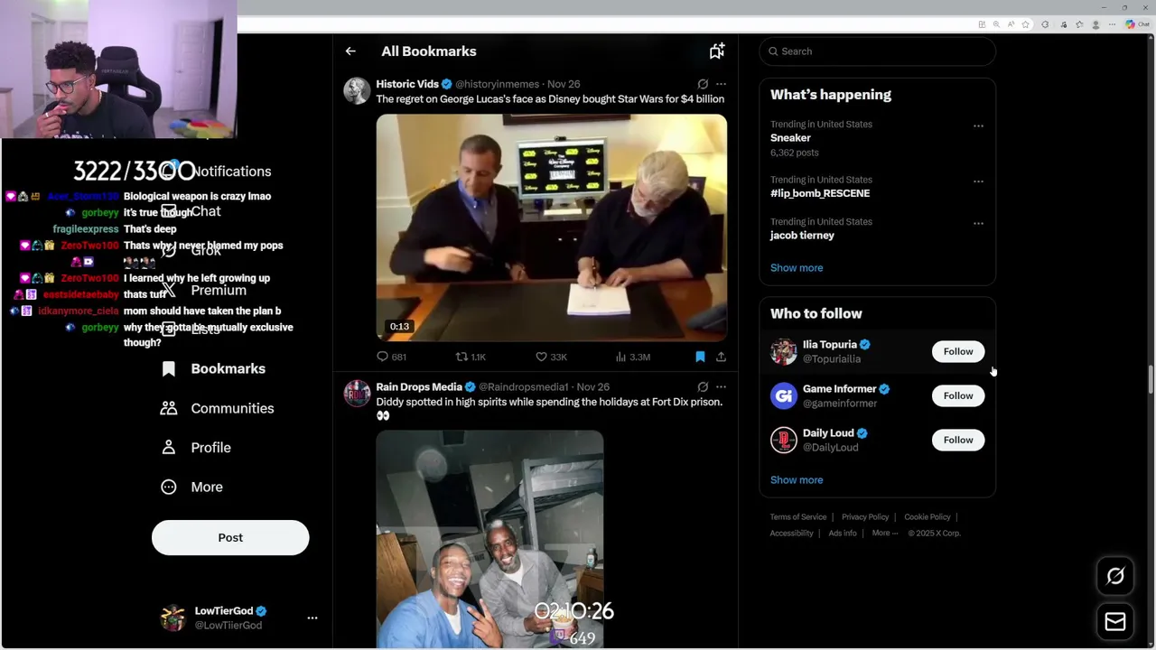The width and height of the screenshot is (1156, 650).
Task: Open Ilia Topuria's profile name
Action: pos(829,345)
